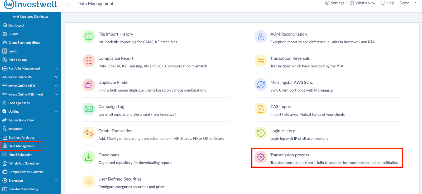Open the Create Transaction link
Screen dimensions: 422x194
click(x=115, y=131)
